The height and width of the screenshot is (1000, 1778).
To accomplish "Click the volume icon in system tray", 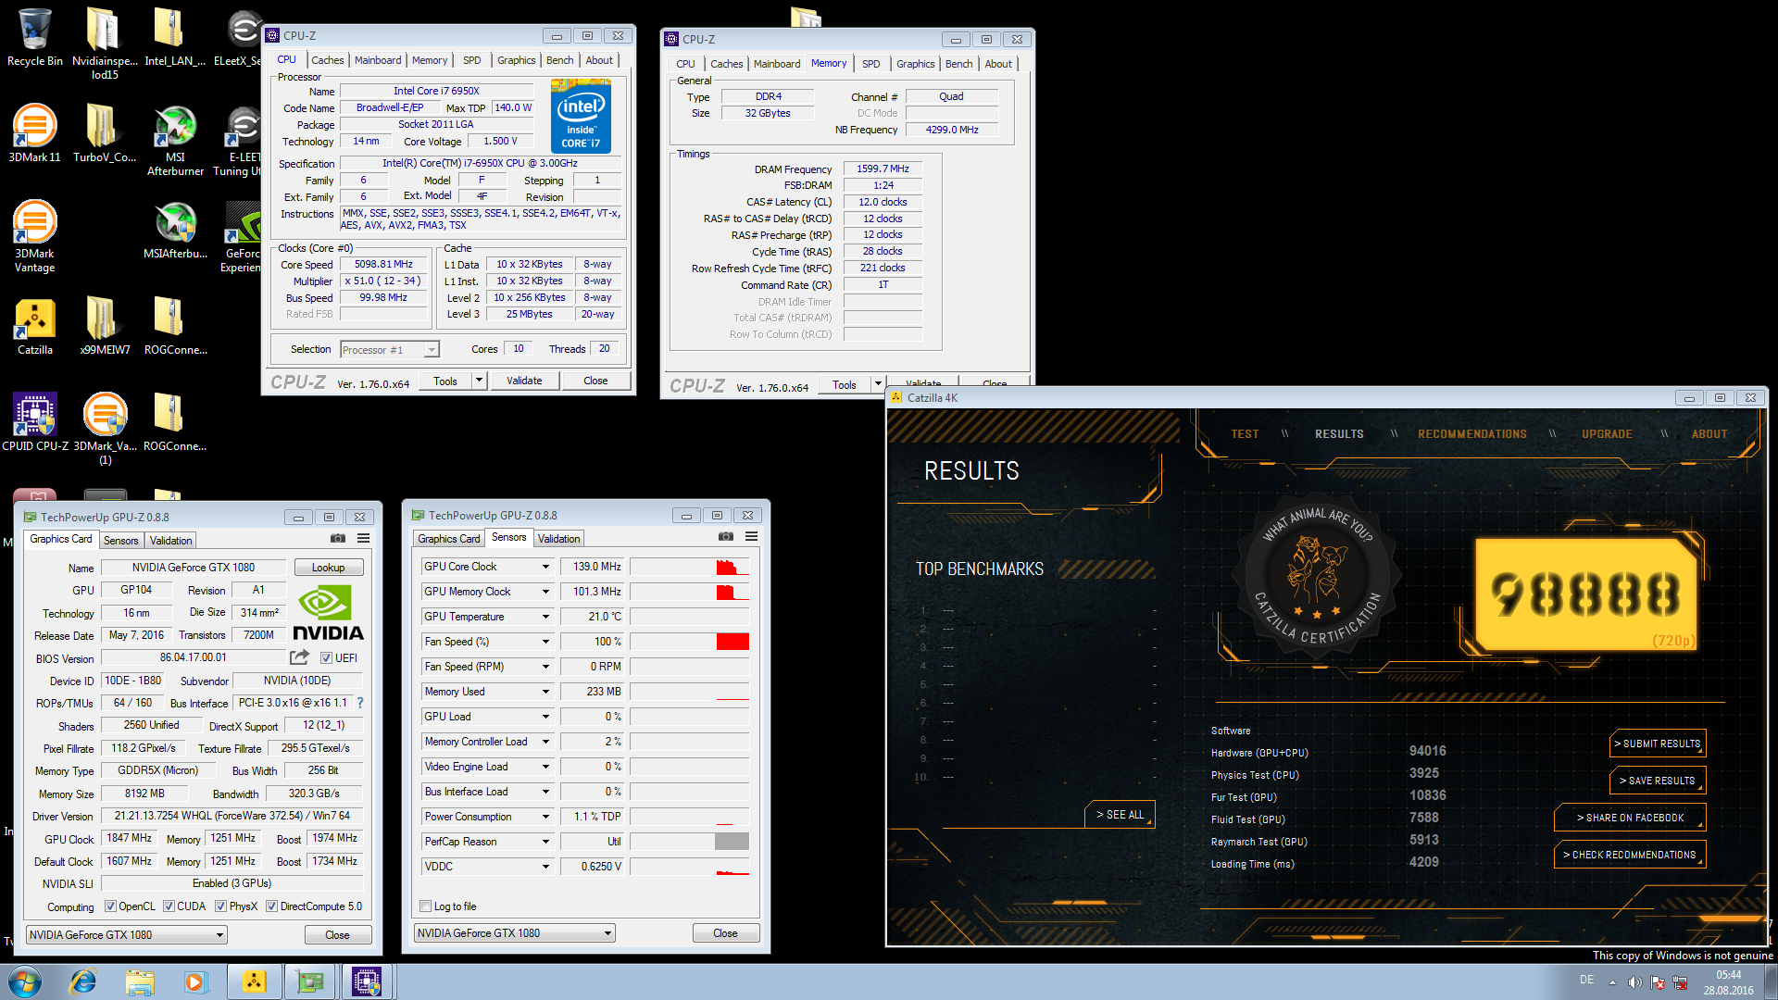I will [1634, 982].
